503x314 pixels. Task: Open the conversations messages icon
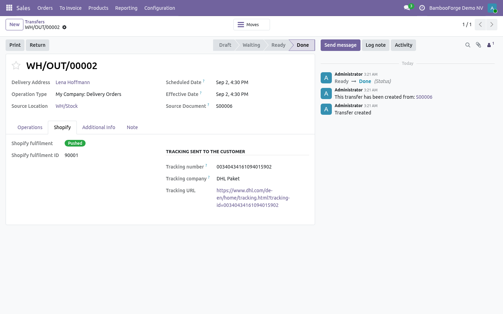point(407,8)
